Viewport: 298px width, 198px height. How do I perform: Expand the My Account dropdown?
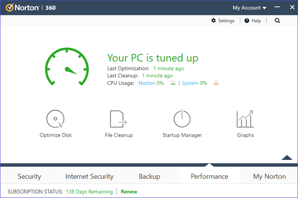(249, 8)
